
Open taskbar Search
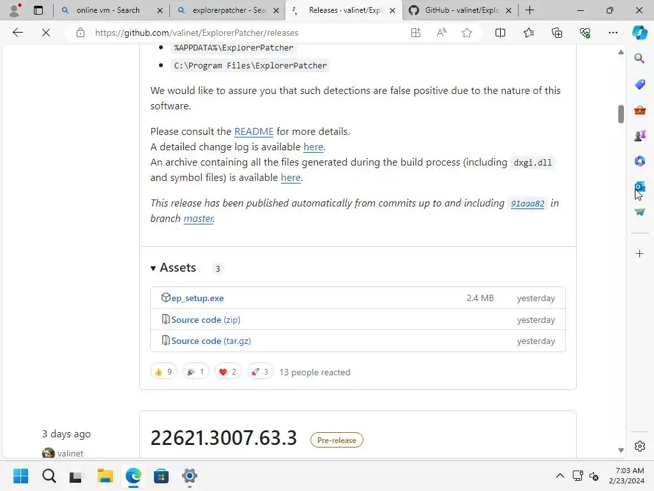click(49, 476)
